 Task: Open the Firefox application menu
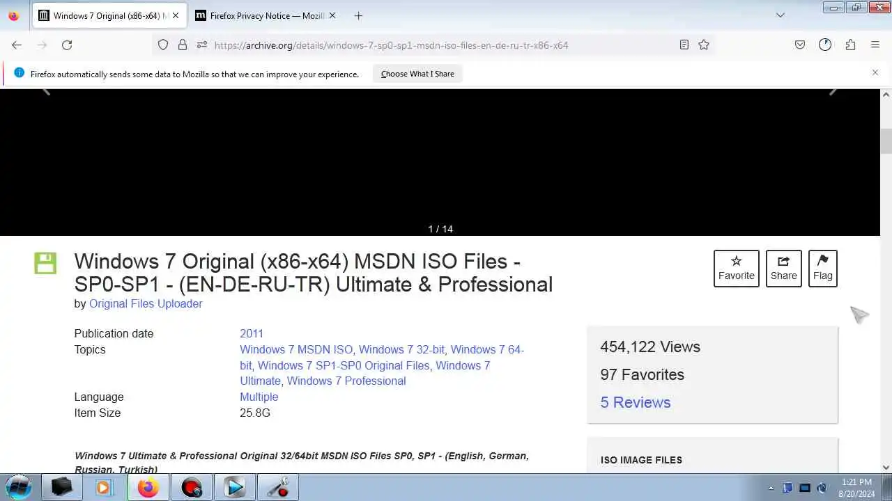(x=875, y=45)
